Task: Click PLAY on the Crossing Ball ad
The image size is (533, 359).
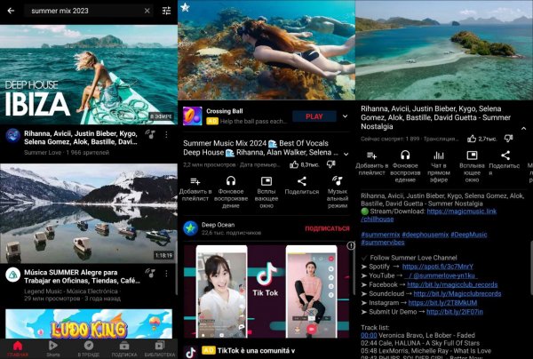Action: (x=314, y=116)
